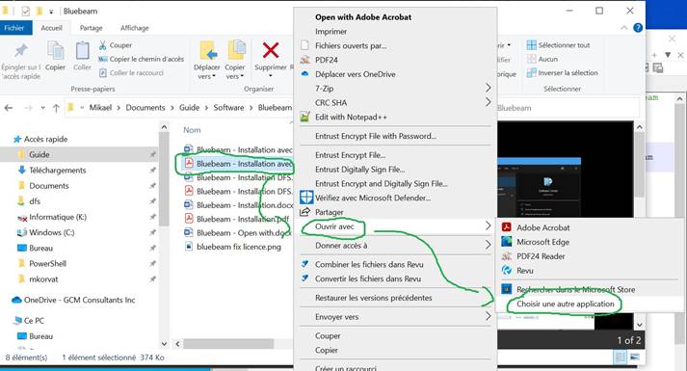The image size is (687, 371).
Task: Switch to the Accueil tab
Action: pyautogui.click(x=51, y=28)
